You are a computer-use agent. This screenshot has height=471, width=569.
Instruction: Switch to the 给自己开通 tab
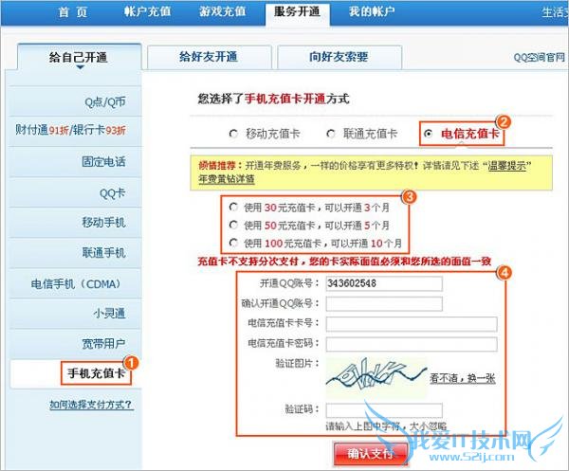coord(79,57)
